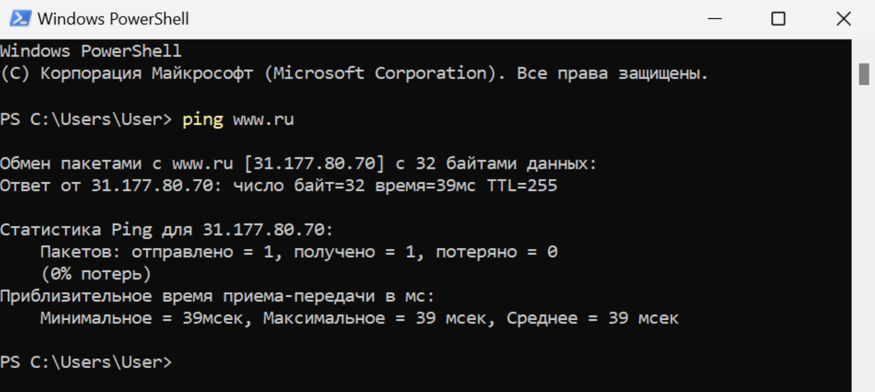Minimize the Windows PowerShell window
The width and height of the screenshot is (875, 392).
(715, 19)
